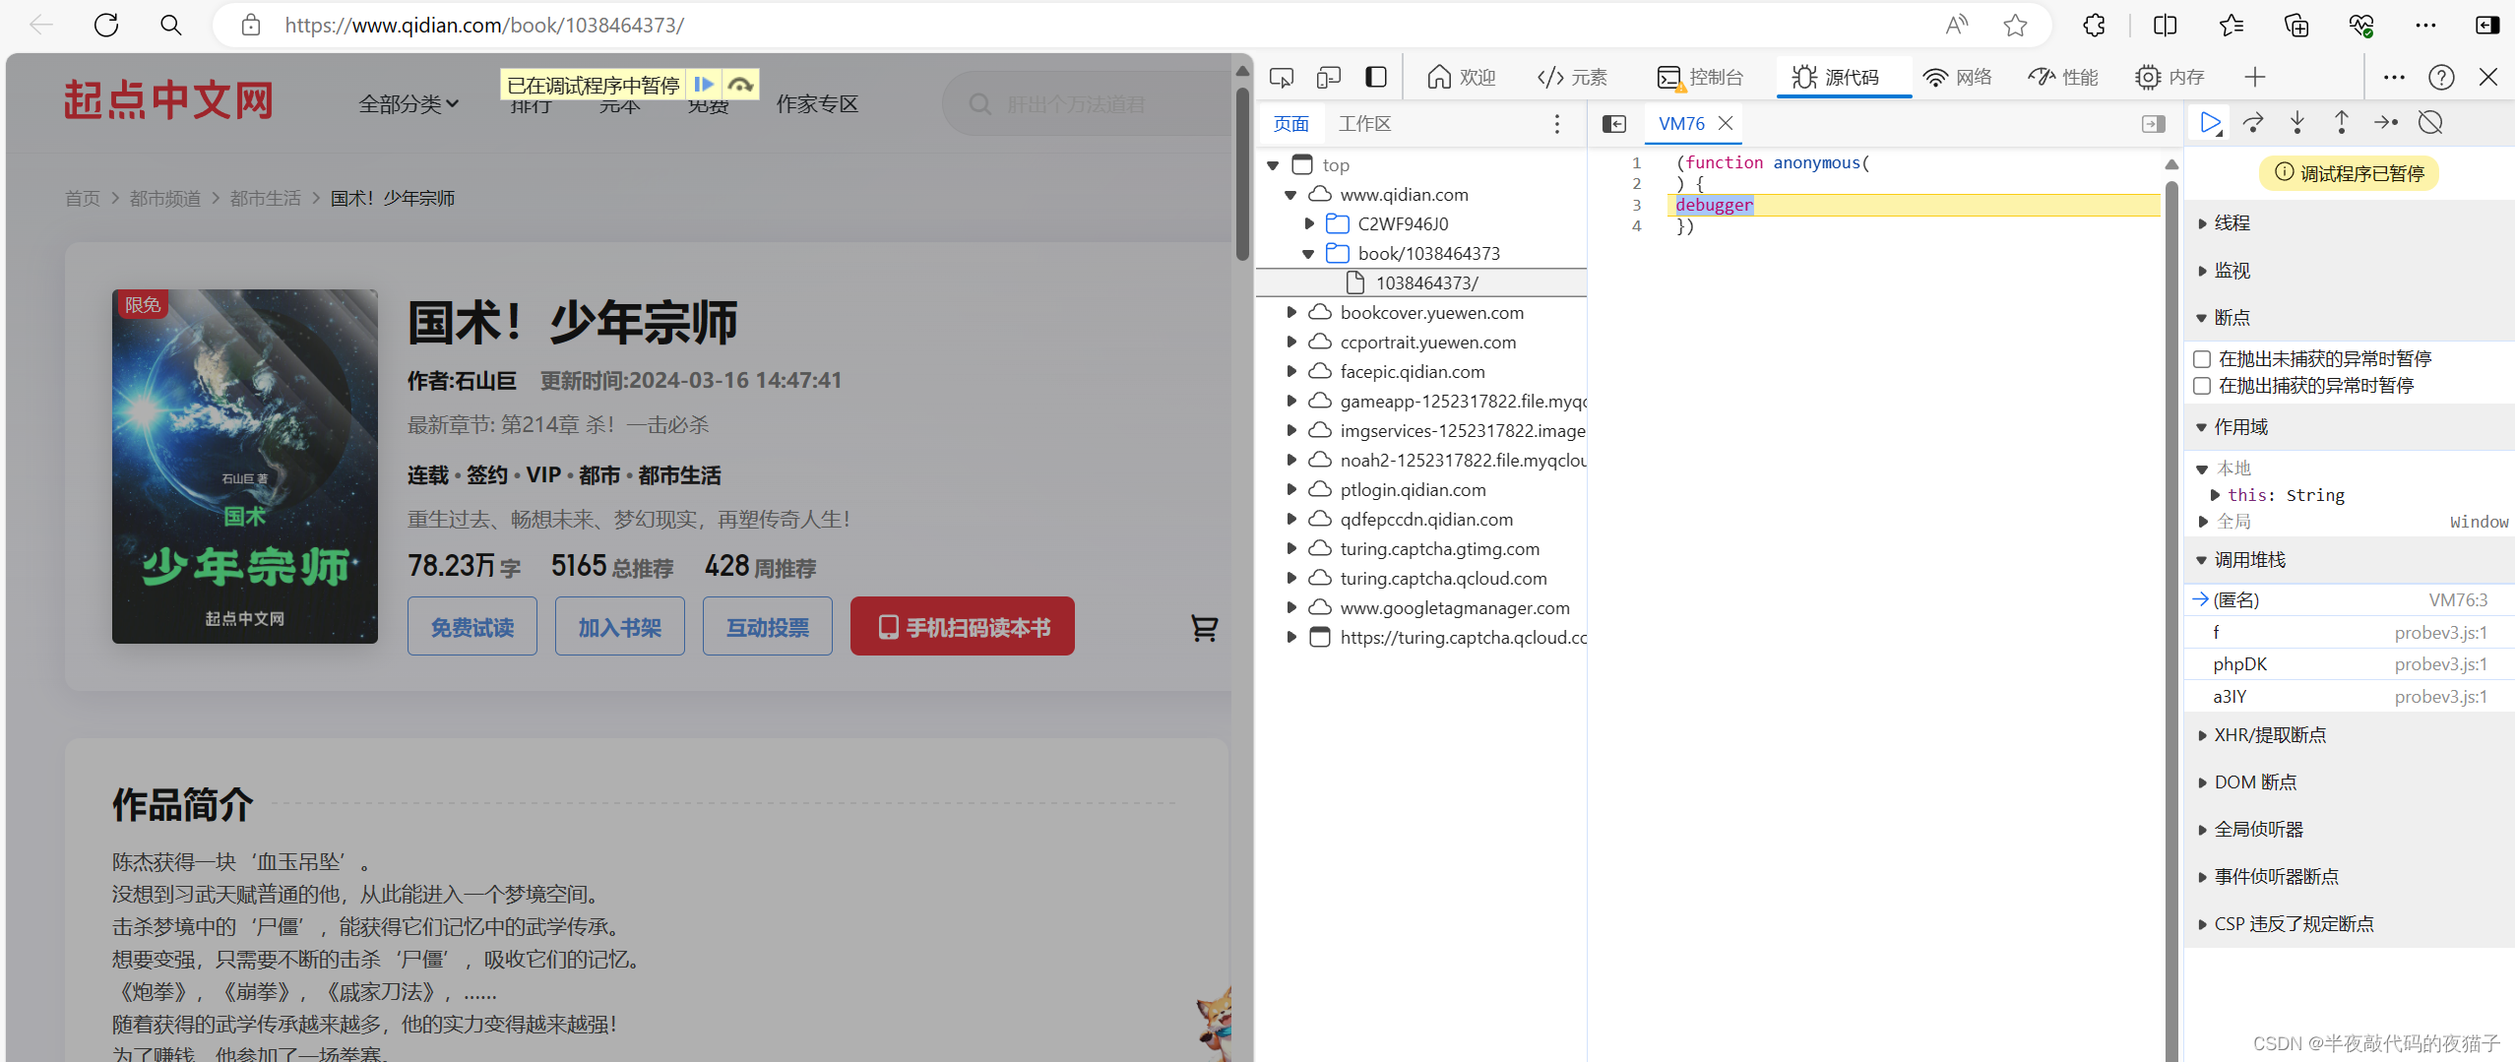
Task: Add page to favorites star
Action: [2015, 25]
